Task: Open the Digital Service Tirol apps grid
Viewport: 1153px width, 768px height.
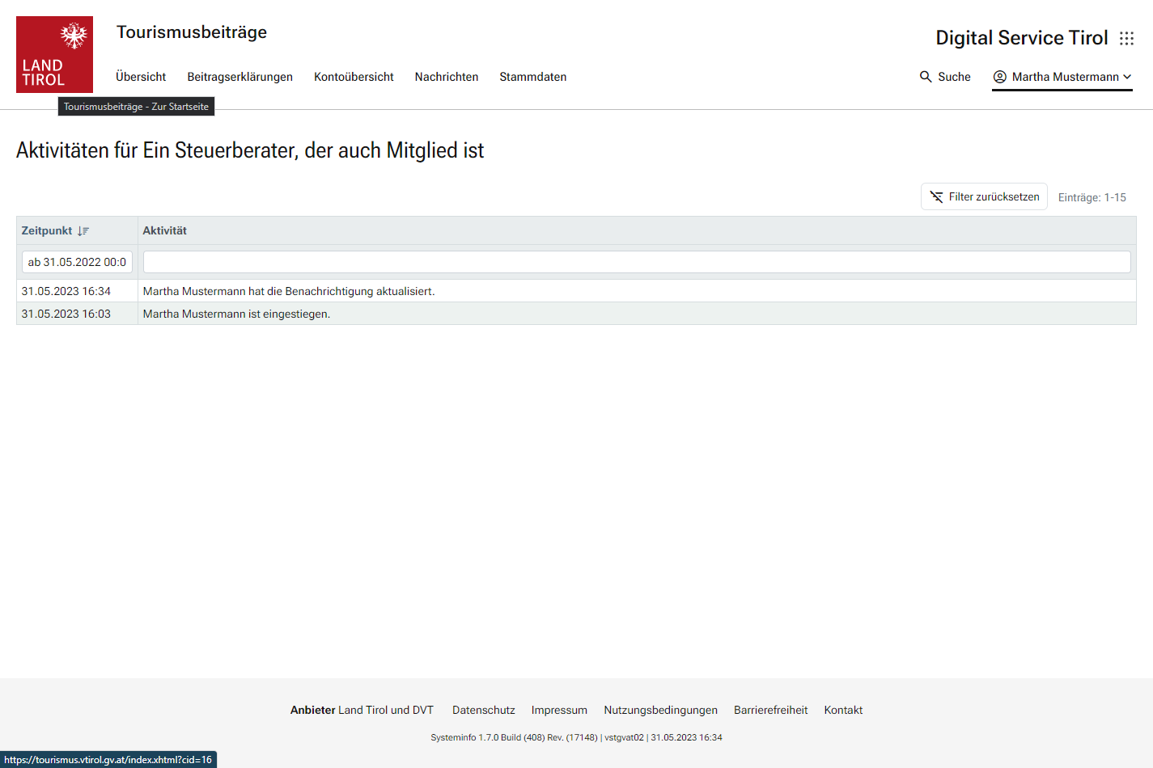Action: point(1126,39)
